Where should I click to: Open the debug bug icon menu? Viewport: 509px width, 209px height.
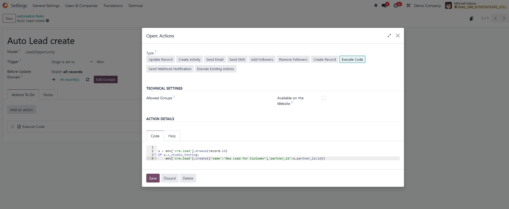pyautogui.click(x=376, y=5)
